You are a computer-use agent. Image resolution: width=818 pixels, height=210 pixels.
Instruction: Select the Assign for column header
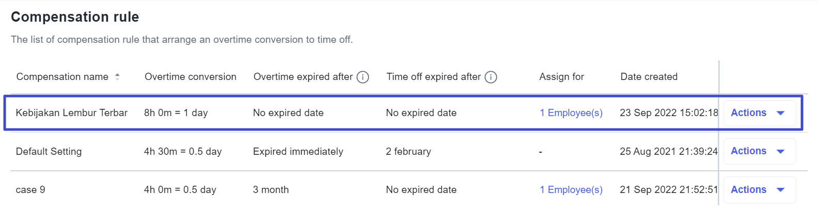(x=562, y=77)
